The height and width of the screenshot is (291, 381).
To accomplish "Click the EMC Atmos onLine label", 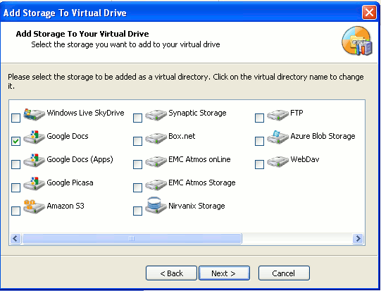I will (x=199, y=159).
